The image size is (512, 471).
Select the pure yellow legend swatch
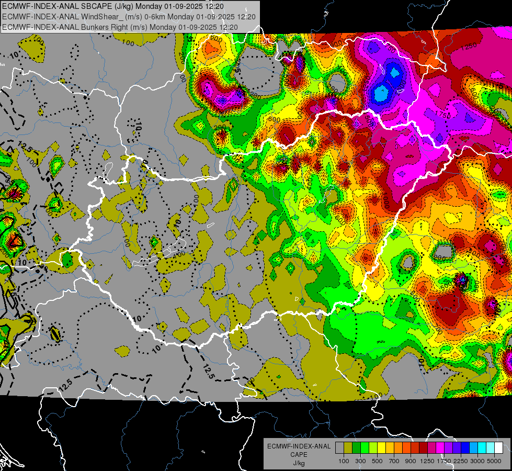[381, 447]
